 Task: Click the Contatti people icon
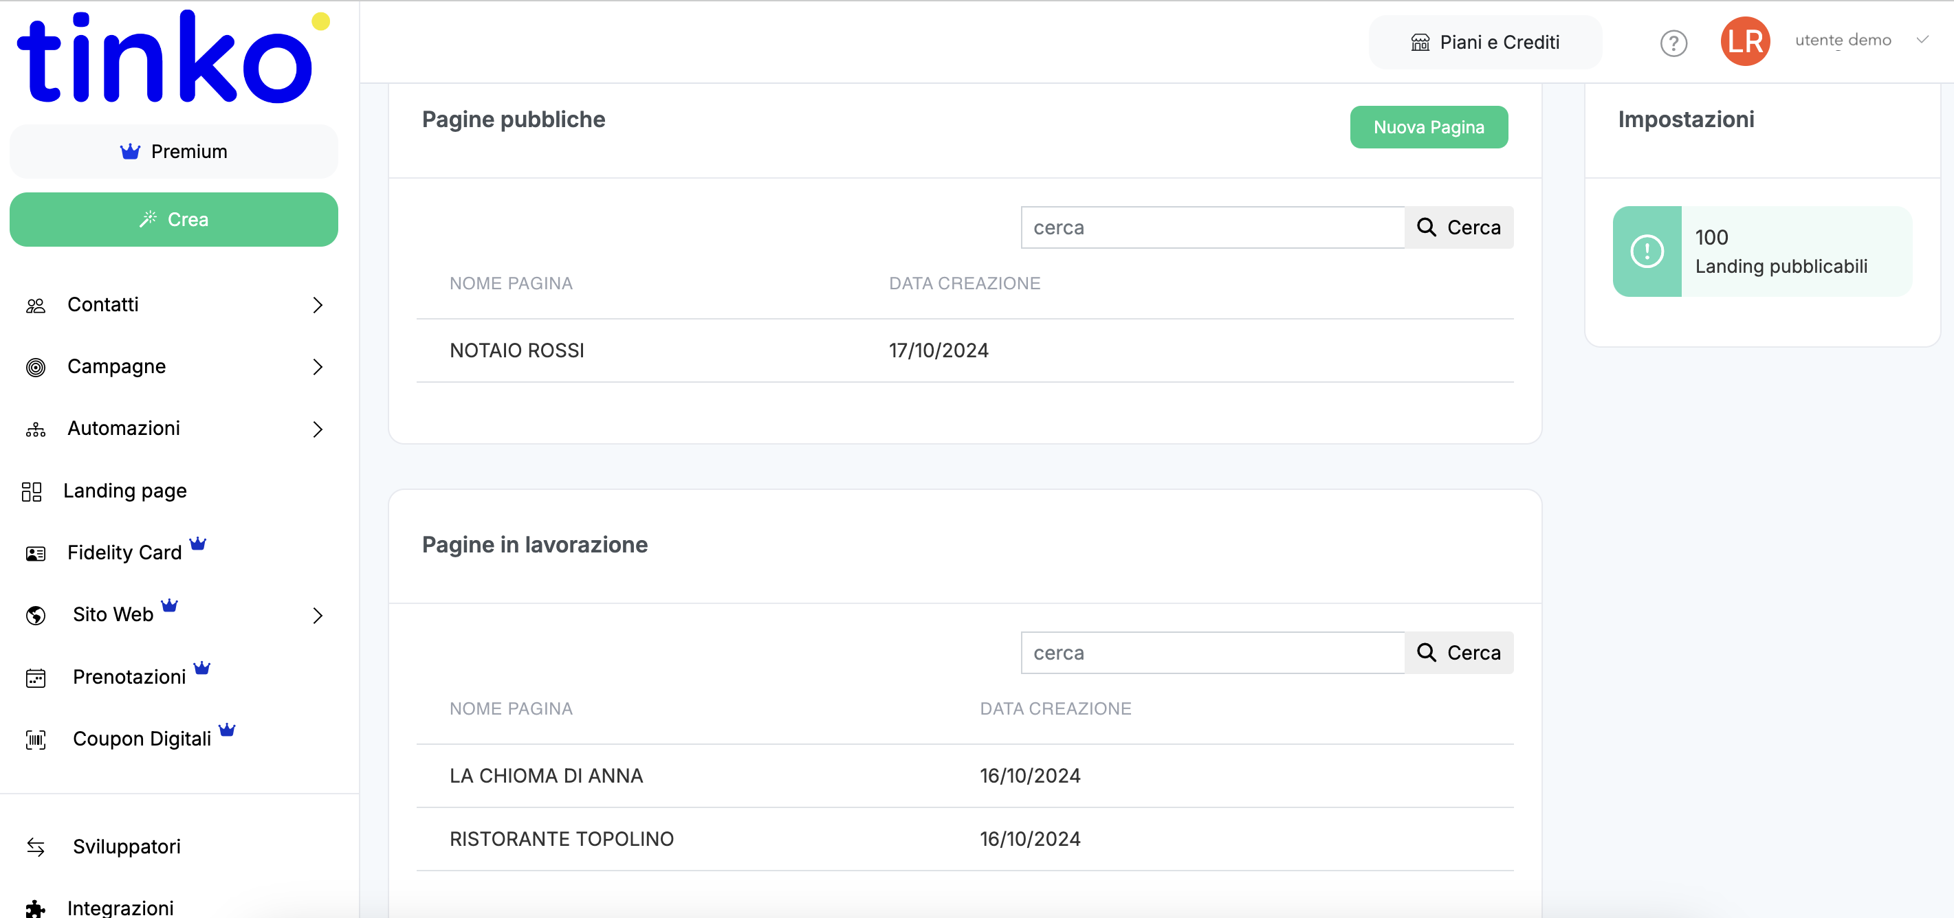tap(36, 306)
